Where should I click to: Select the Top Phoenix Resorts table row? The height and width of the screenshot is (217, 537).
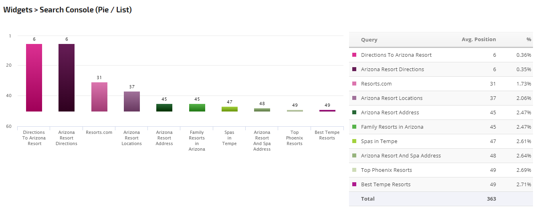[x=441, y=170]
